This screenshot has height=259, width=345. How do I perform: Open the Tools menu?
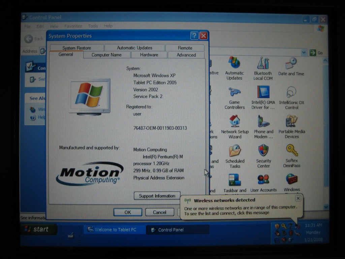pos(93,26)
